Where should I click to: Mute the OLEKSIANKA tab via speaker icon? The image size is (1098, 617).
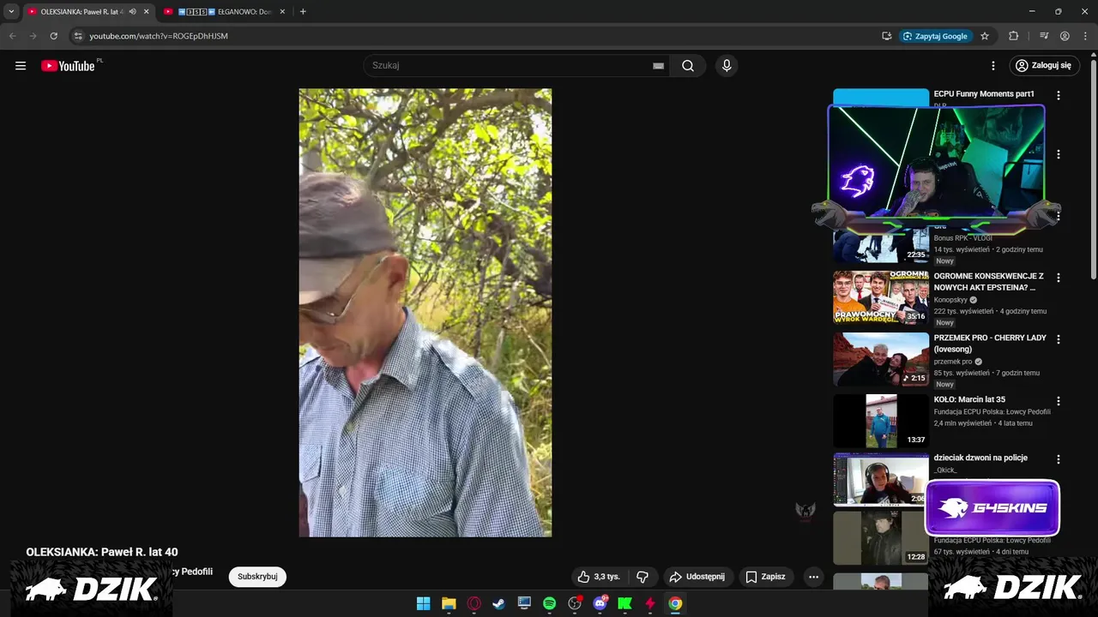tap(132, 11)
